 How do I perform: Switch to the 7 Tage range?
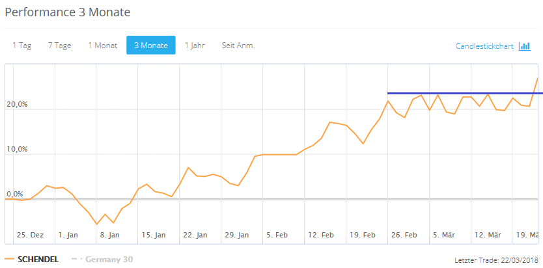click(x=59, y=46)
